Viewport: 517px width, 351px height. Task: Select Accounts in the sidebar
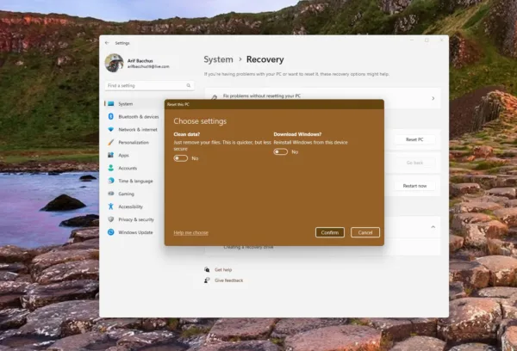tap(128, 168)
